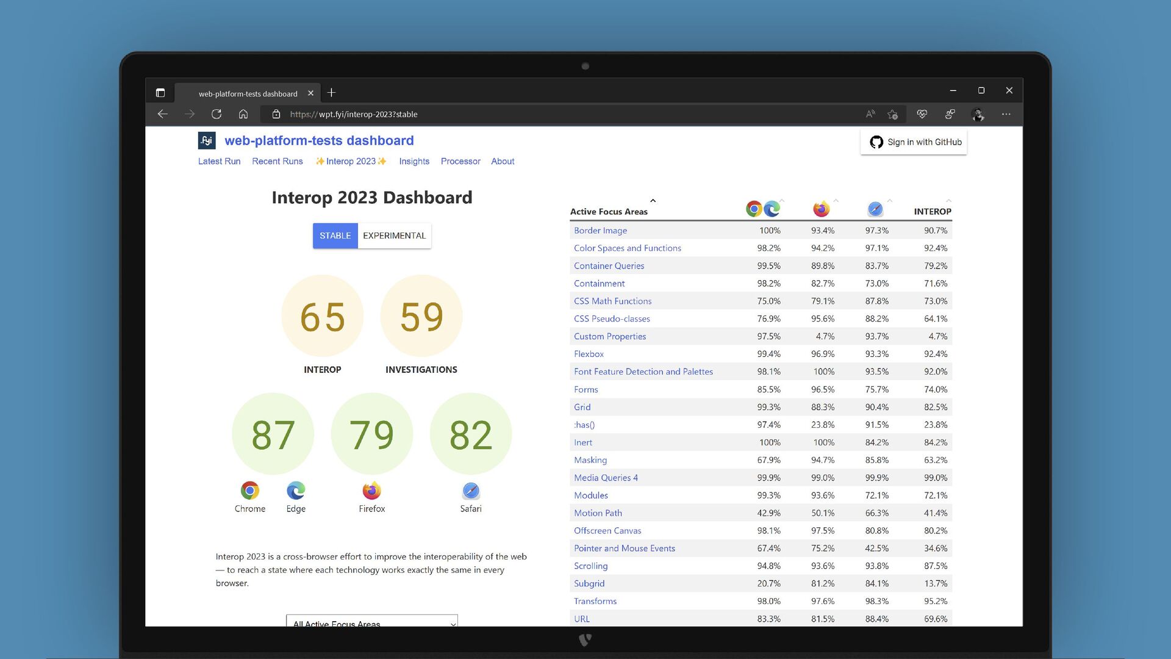The image size is (1171, 659).
Task: Click Edge icon under score 87
Action: pos(296,490)
